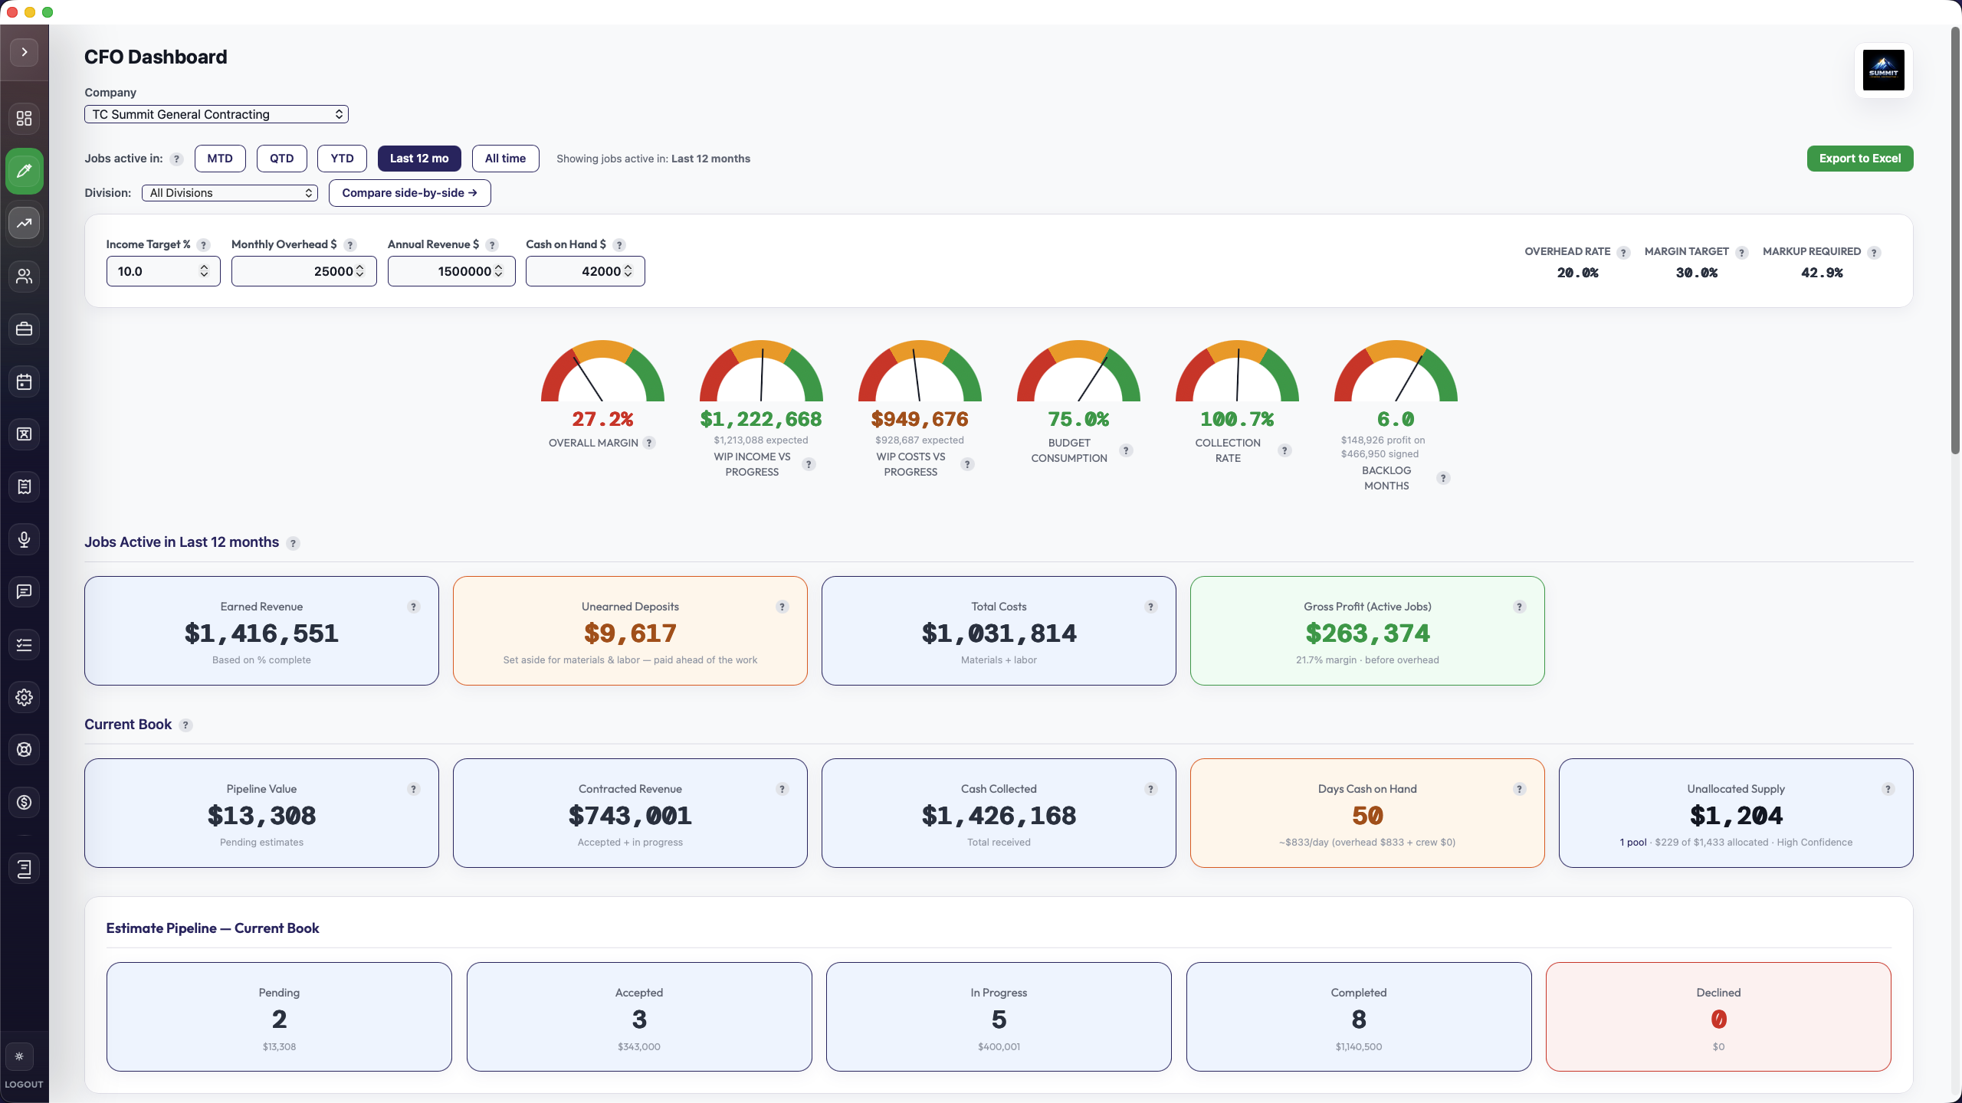This screenshot has height=1103, width=1962.
Task: Click the Monthly Overhead $ stepper arrows
Action: 360,271
